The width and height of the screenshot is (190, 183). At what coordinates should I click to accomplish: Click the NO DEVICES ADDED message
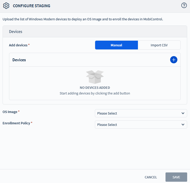pos(95,88)
